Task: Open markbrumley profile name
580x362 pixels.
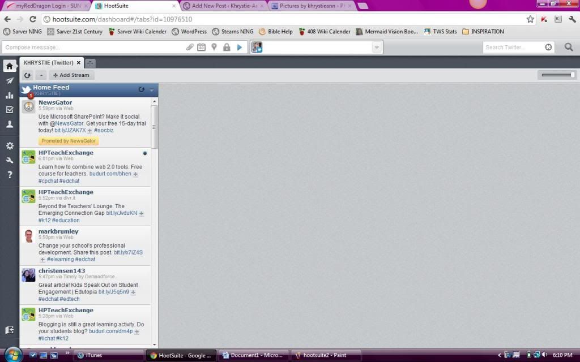Action: click(x=58, y=231)
